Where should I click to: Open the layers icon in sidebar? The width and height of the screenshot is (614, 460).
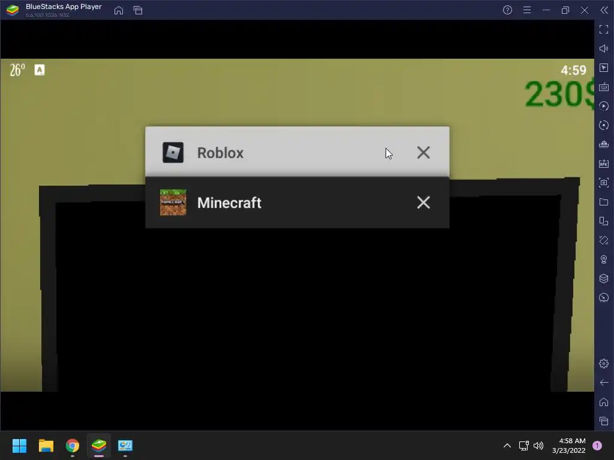pos(604,279)
